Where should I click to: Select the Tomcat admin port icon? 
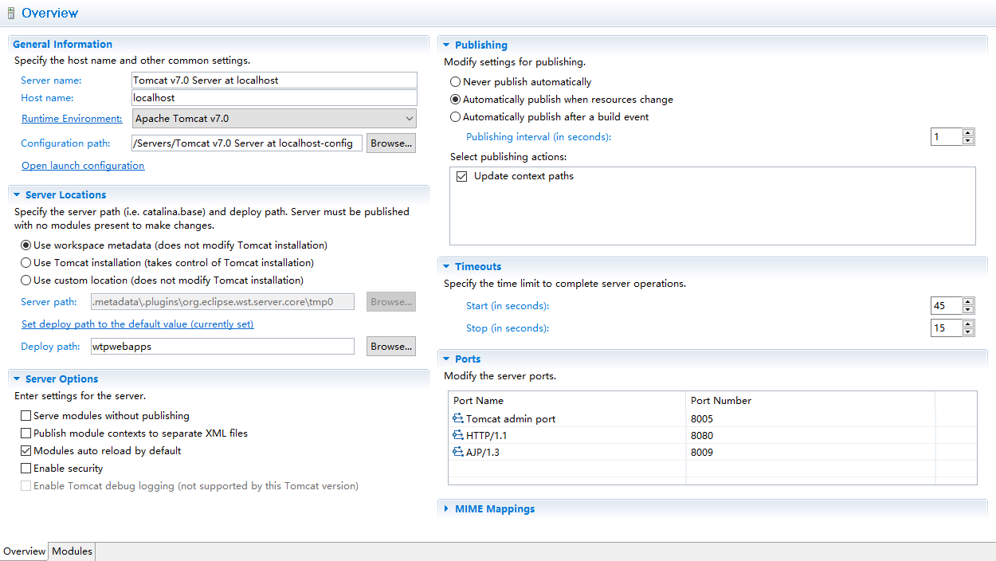pos(458,418)
